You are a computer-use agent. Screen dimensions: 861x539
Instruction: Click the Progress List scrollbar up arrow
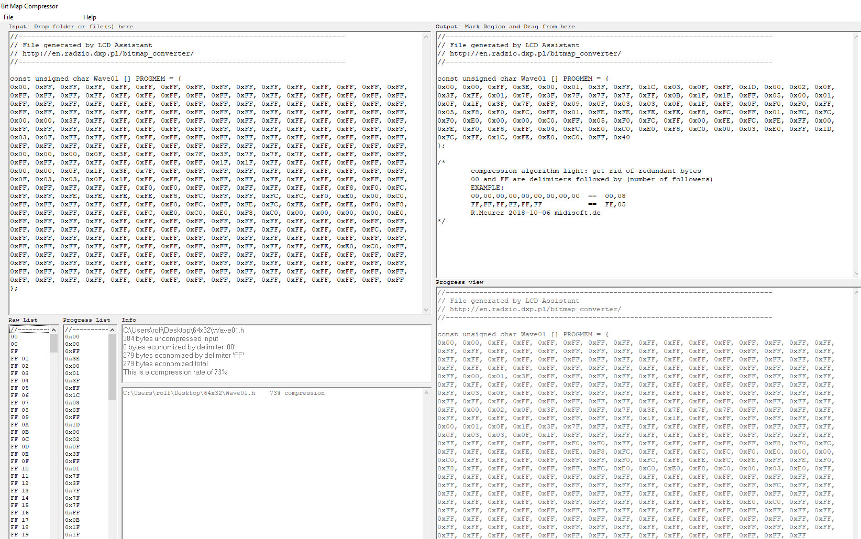coord(112,330)
